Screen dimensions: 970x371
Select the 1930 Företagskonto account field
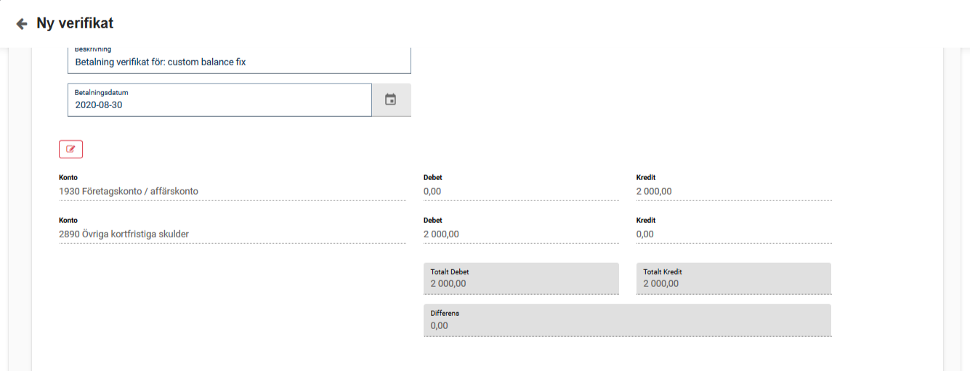[x=231, y=192]
